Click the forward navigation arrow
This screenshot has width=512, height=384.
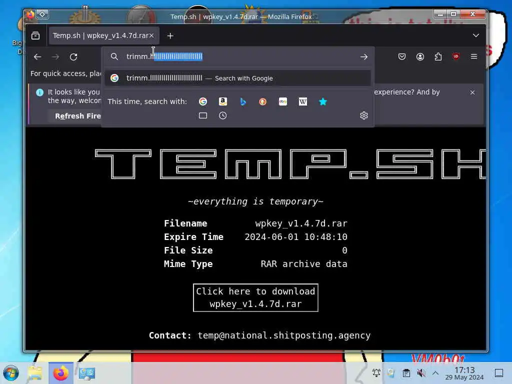click(55, 57)
